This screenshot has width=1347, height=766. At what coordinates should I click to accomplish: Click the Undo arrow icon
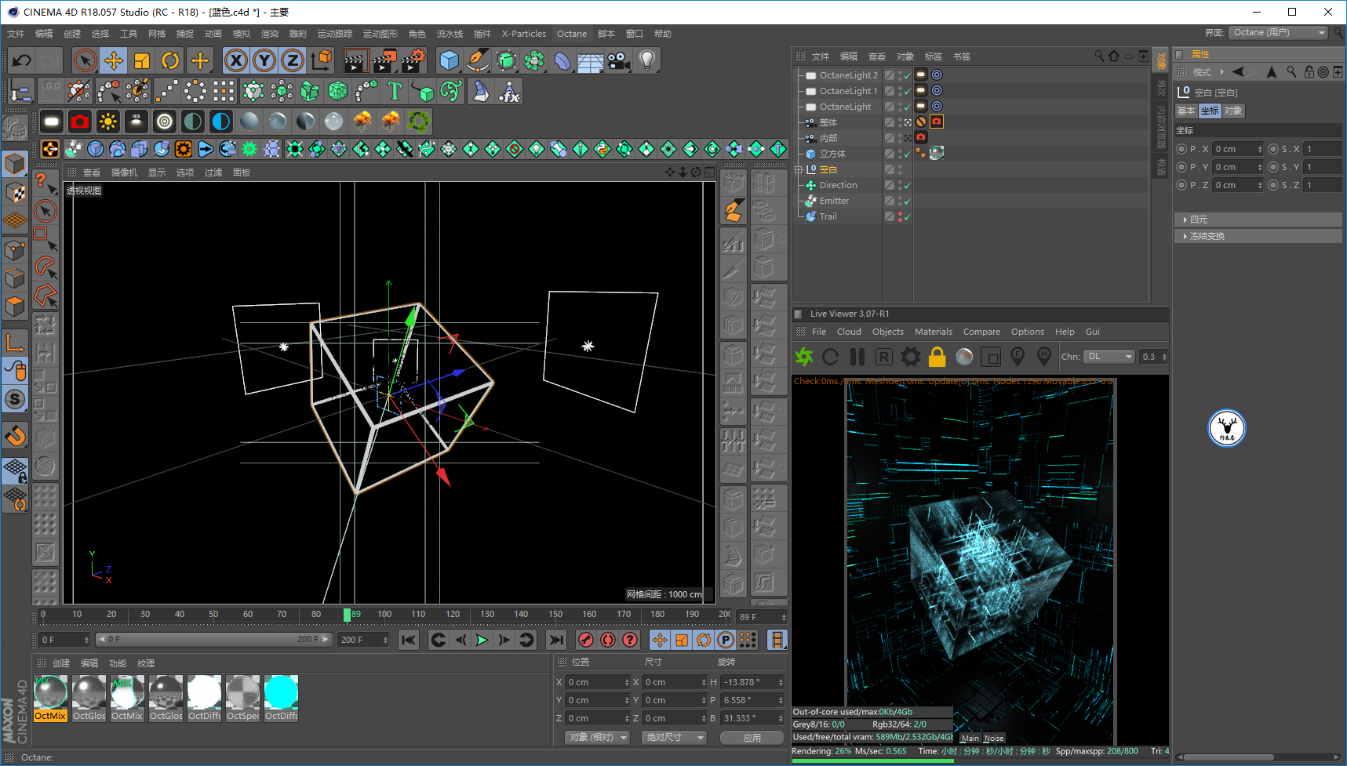point(22,60)
